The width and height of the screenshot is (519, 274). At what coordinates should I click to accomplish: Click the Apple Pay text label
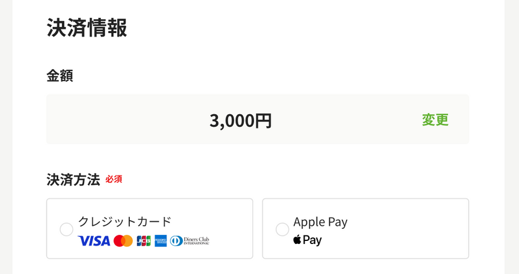320,222
